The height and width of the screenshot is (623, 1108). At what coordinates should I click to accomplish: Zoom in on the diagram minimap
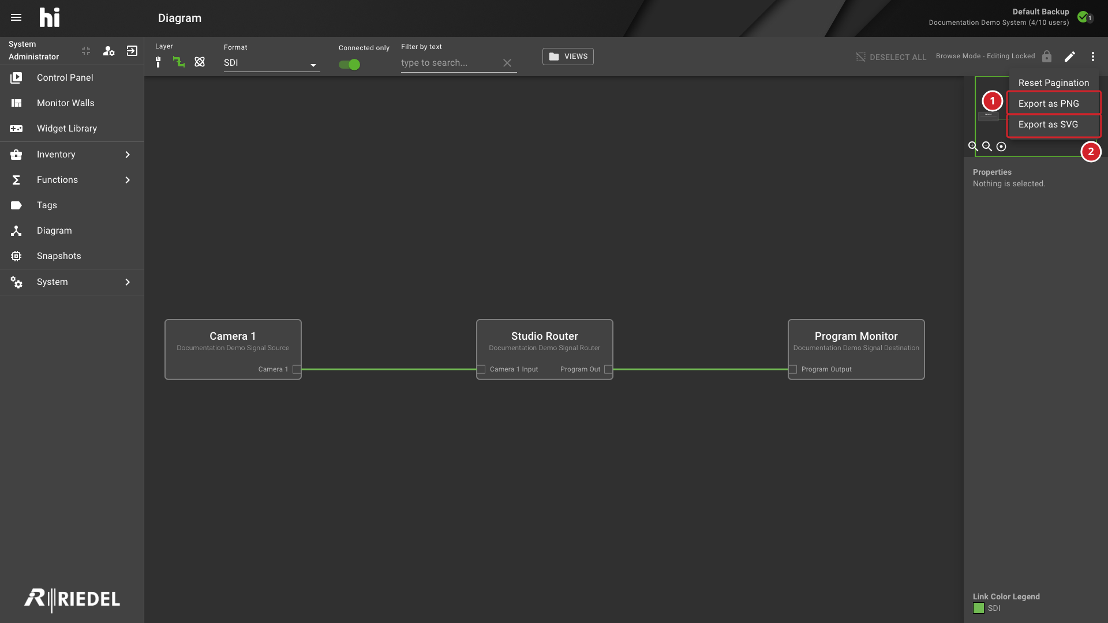[973, 147]
